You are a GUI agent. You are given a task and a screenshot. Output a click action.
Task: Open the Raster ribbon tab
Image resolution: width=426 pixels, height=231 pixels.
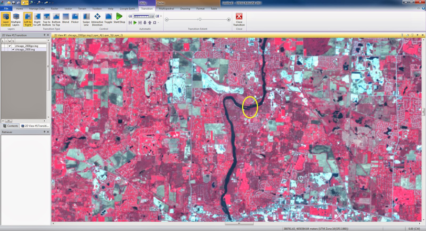coord(55,9)
